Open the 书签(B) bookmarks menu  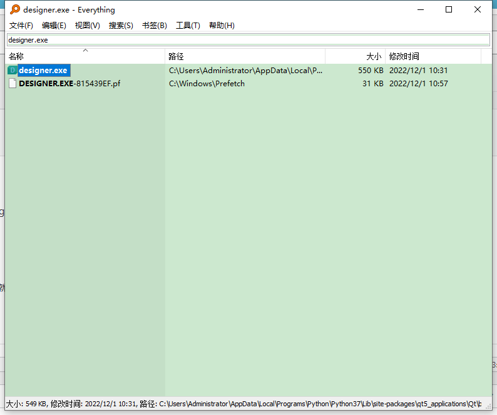point(155,26)
